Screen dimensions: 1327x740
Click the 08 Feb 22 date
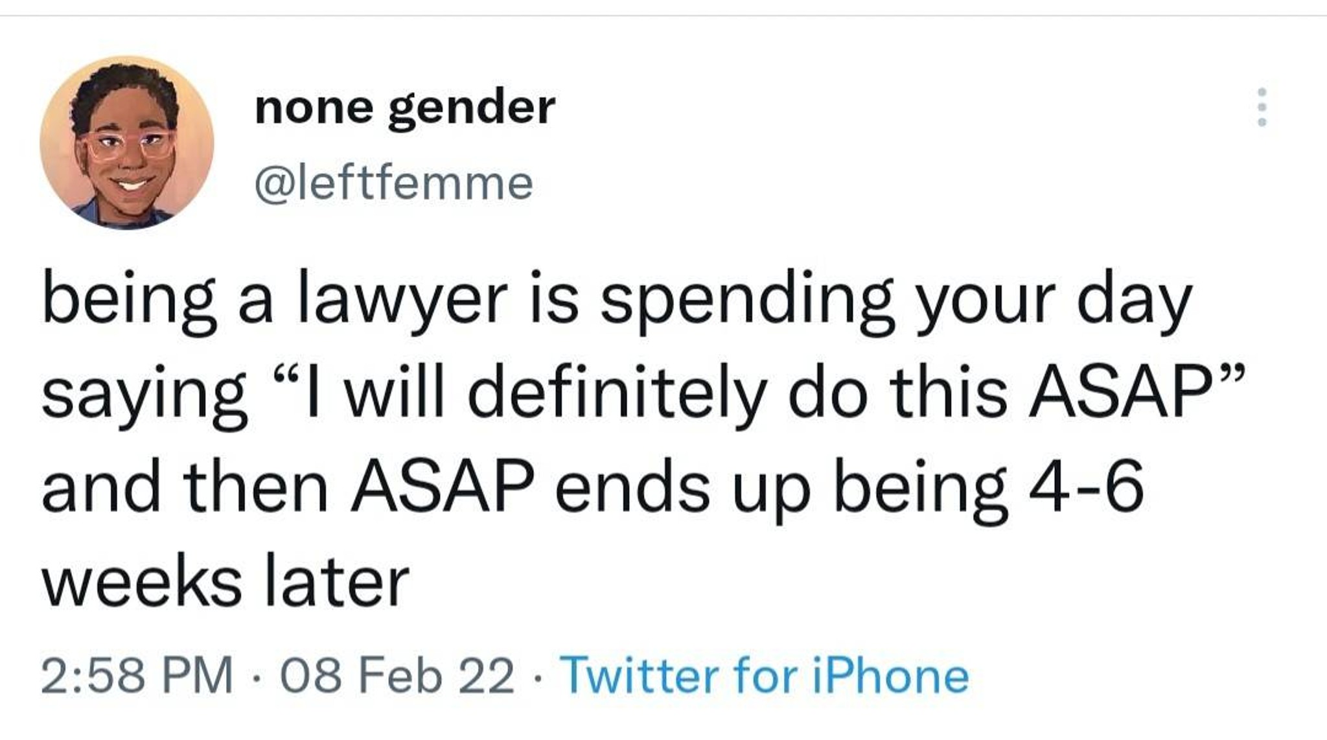397,676
